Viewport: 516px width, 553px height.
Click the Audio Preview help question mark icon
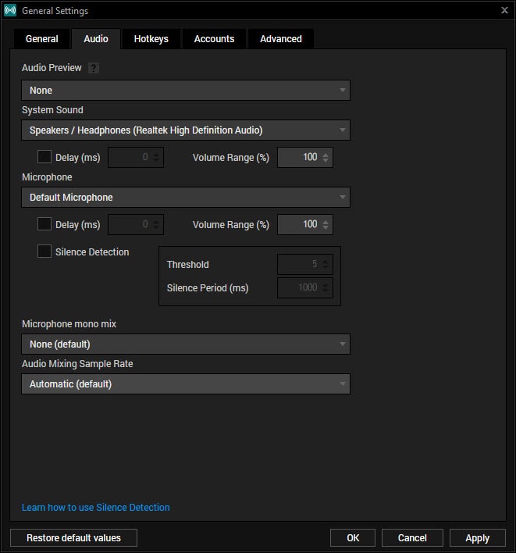click(x=94, y=69)
